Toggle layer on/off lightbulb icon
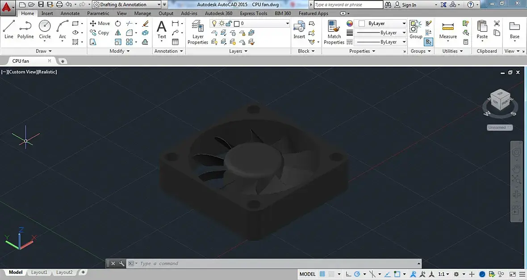The height and width of the screenshot is (280, 527). [x=214, y=24]
